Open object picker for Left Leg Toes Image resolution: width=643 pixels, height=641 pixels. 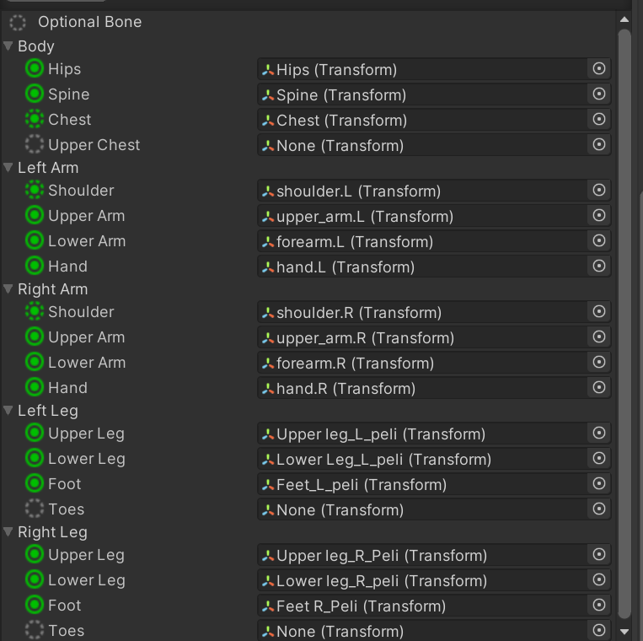coord(598,509)
